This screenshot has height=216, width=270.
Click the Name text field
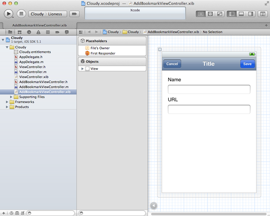[x=209, y=89]
